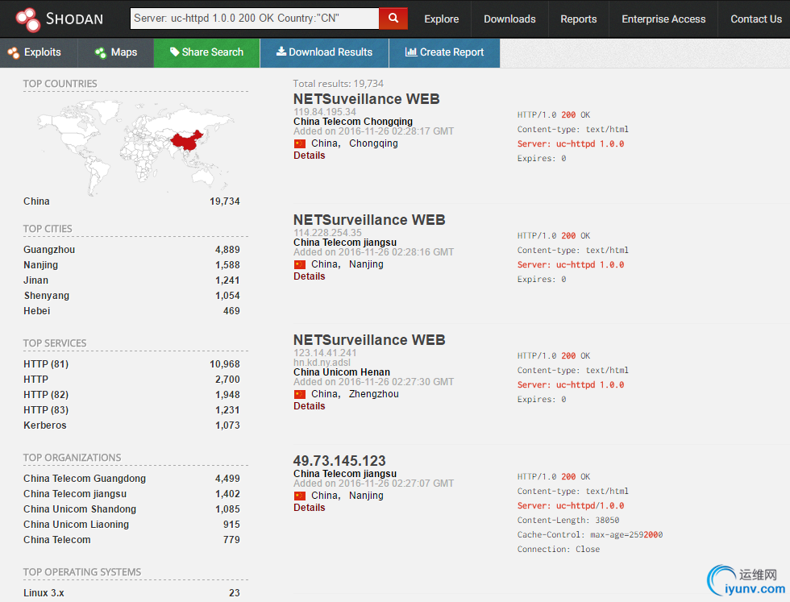
Task: Click hostname hn.kd.ny.adsl
Action: (x=322, y=363)
